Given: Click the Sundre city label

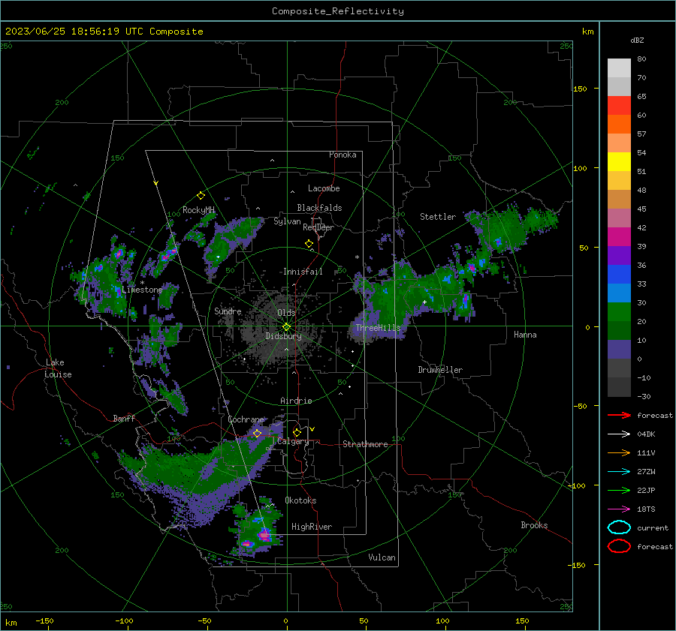Looking at the screenshot, I should 228,311.
